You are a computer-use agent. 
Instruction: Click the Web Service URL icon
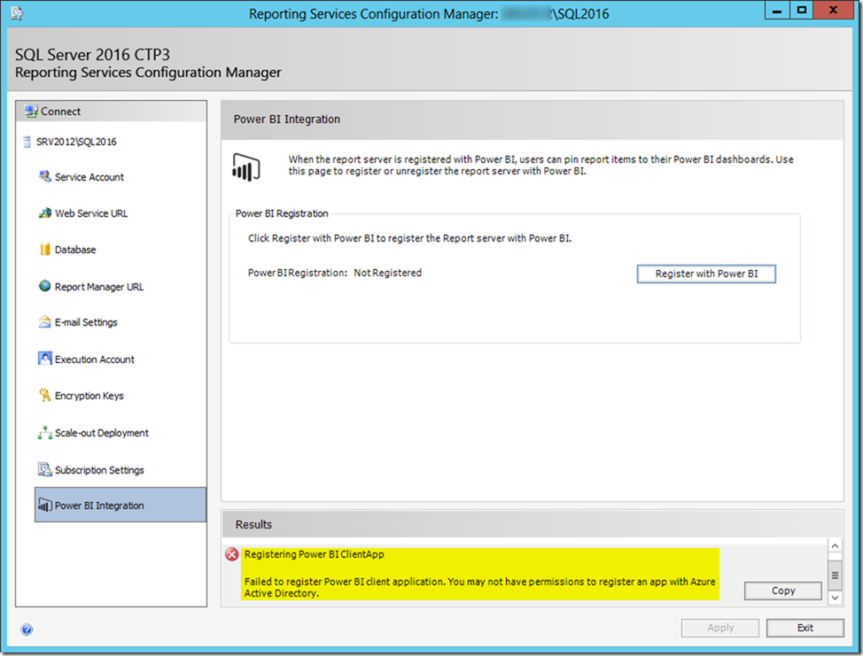[45, 212]
